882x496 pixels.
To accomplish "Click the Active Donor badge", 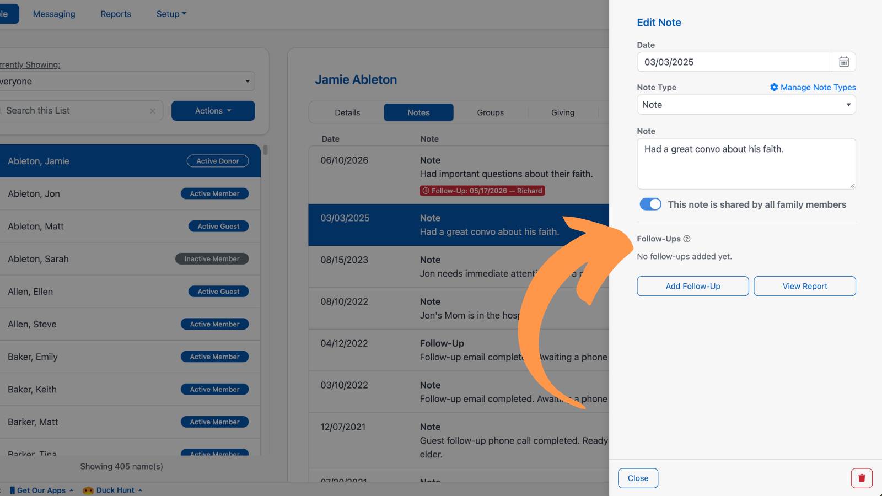I will [x=218, y=161].
